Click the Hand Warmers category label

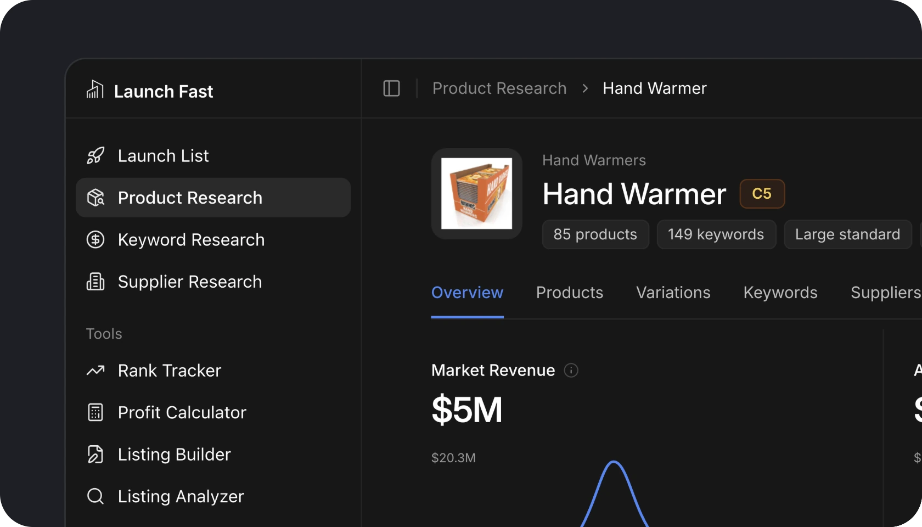pyautogui.click(x=594, y=160)
